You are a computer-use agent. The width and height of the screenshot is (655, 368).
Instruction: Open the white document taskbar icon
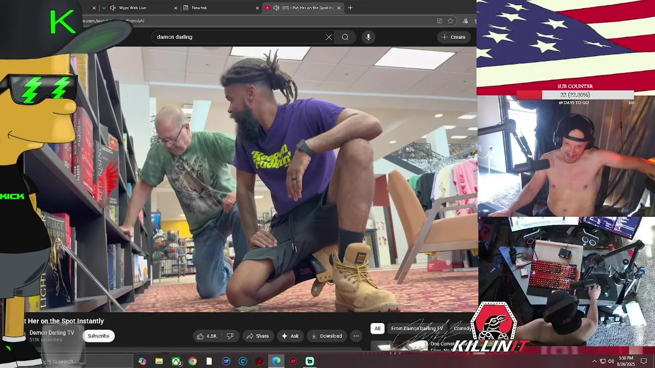tap(209, 361)
